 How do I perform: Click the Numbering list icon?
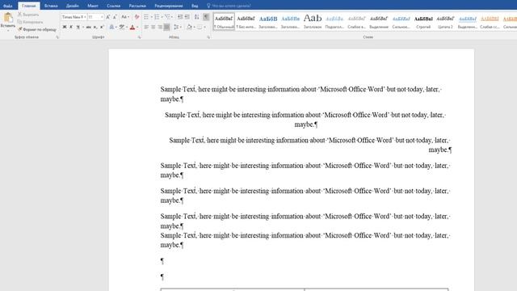(x=157, y=17)
